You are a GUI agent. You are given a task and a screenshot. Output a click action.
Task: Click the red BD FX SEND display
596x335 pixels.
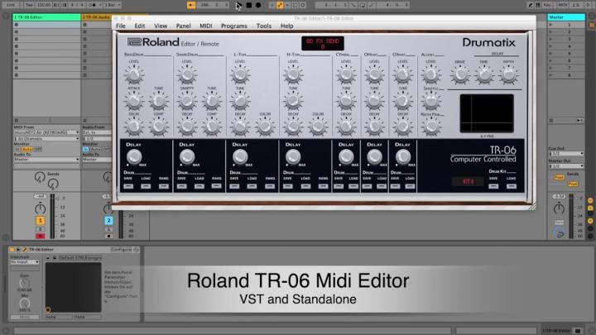point(323,43)
